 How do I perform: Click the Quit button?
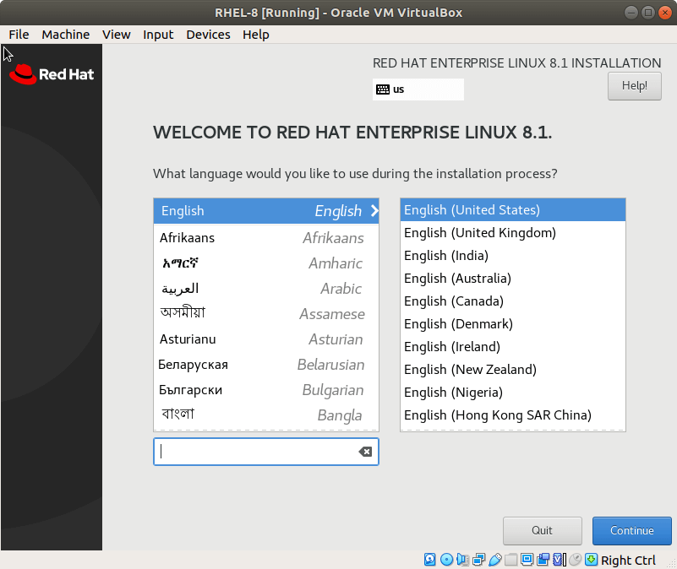point(542,530)
